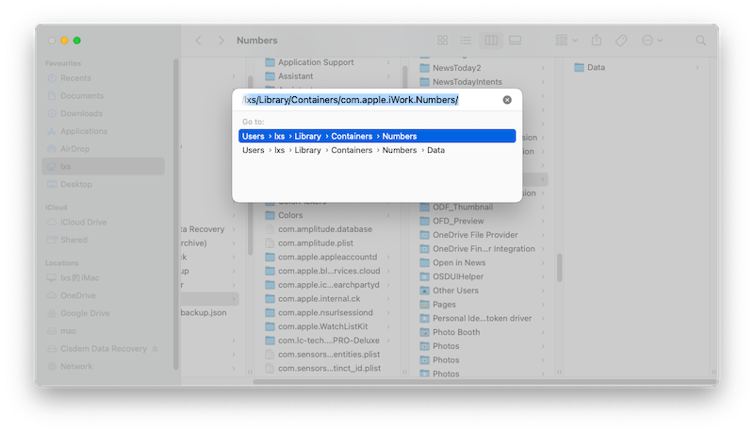Clear the Go to path field
This screenshot has width=754, height=433.
click(x=507, y=100)
